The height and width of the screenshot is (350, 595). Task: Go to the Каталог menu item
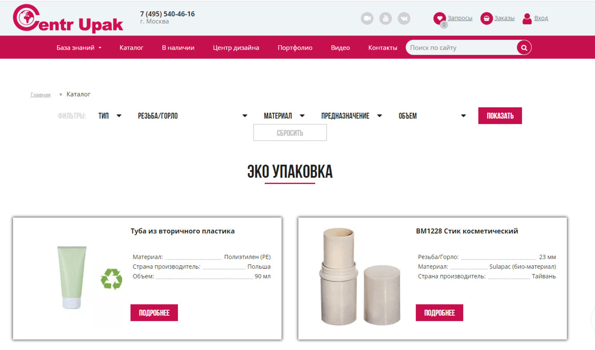[x=131, y=47]
